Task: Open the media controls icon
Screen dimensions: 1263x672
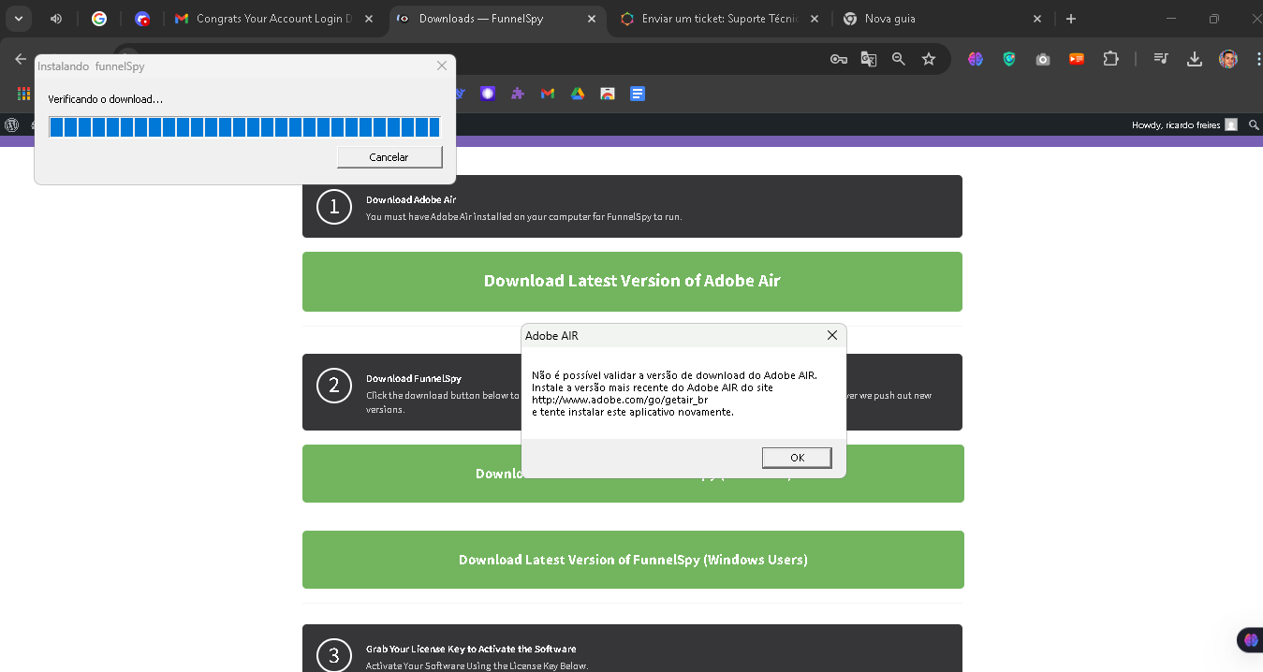Action: 1161,59
